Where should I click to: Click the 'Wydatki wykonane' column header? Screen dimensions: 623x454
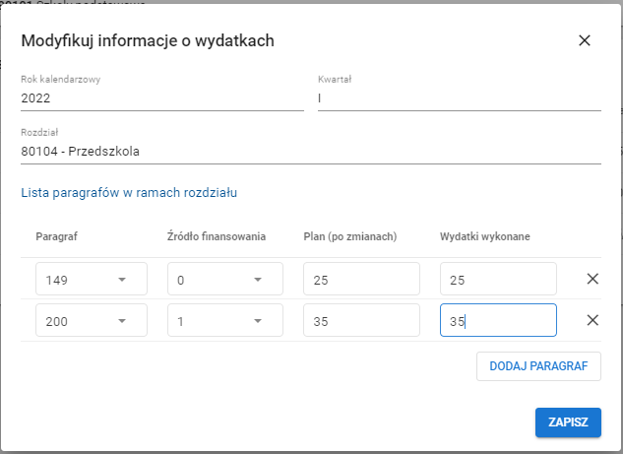pyautogui.click(x=485, y=236)
